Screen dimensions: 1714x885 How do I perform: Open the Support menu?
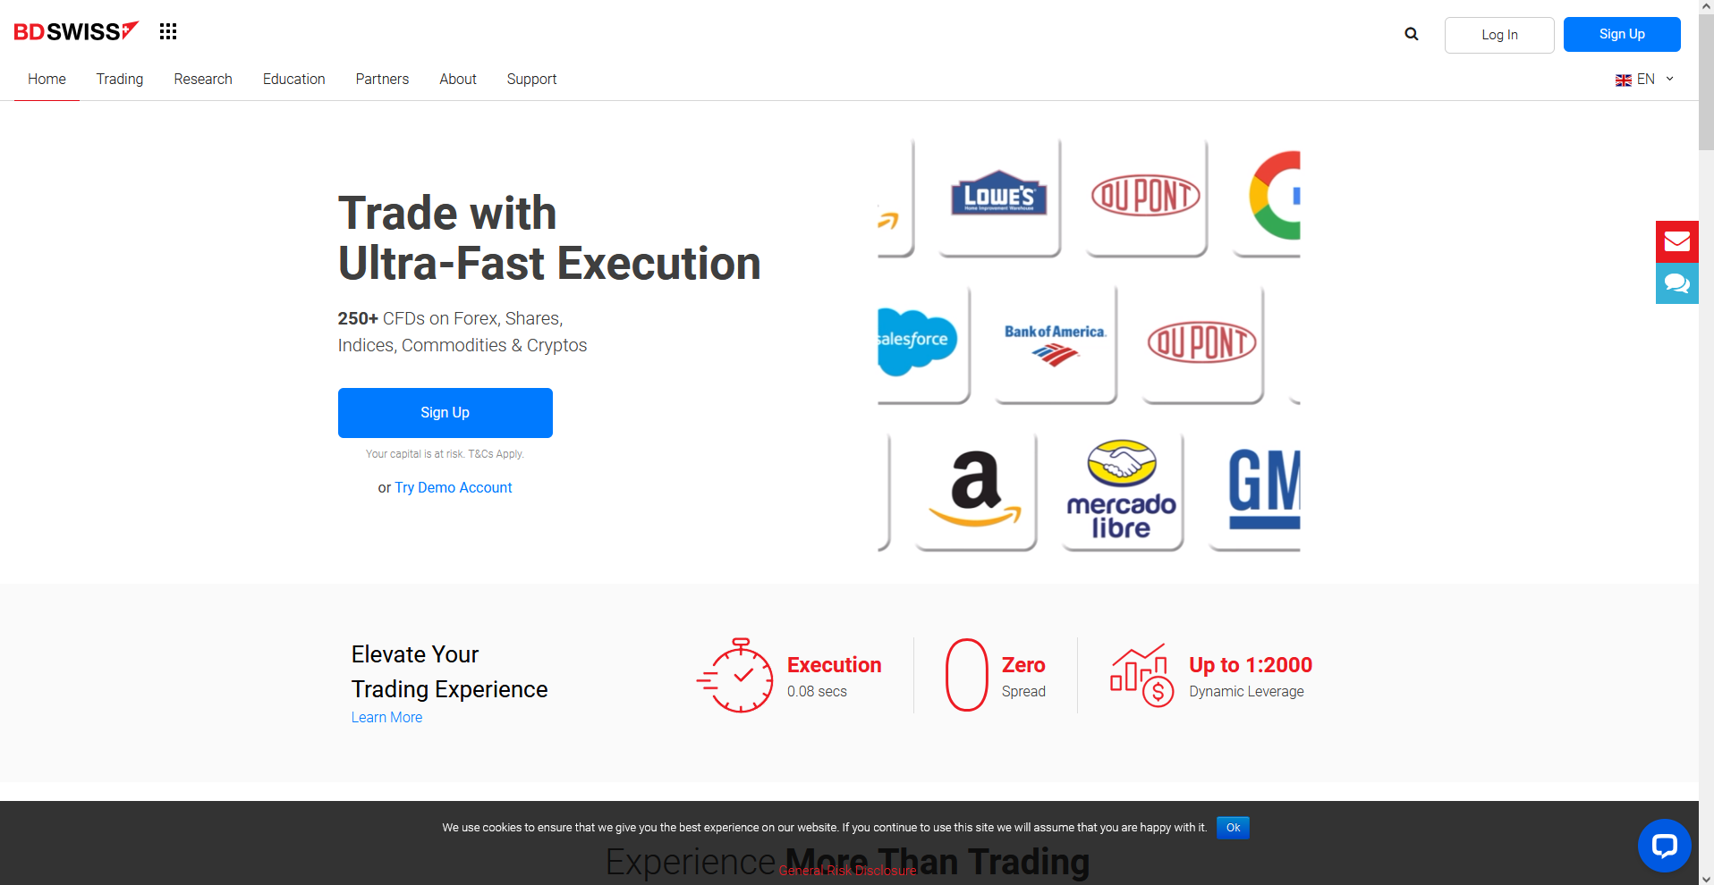click(x=531, y=79)
